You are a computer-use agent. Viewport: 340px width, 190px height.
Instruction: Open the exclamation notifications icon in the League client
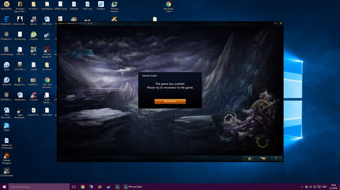[276, 159]
